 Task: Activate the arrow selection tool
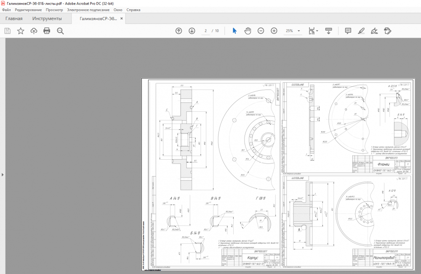point(234,31)
